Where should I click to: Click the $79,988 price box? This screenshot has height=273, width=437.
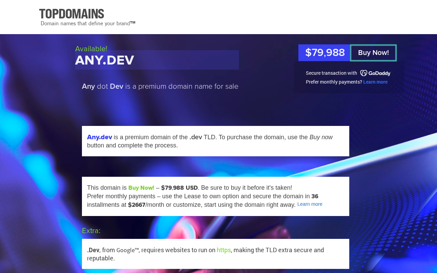click(x=325, y=53)
